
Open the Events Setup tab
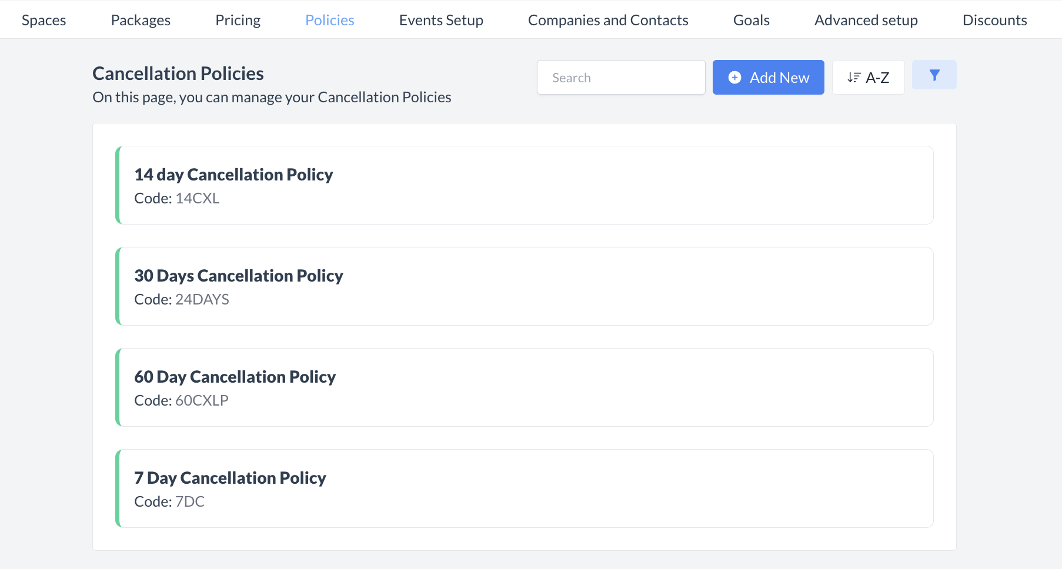coord(441,20)
